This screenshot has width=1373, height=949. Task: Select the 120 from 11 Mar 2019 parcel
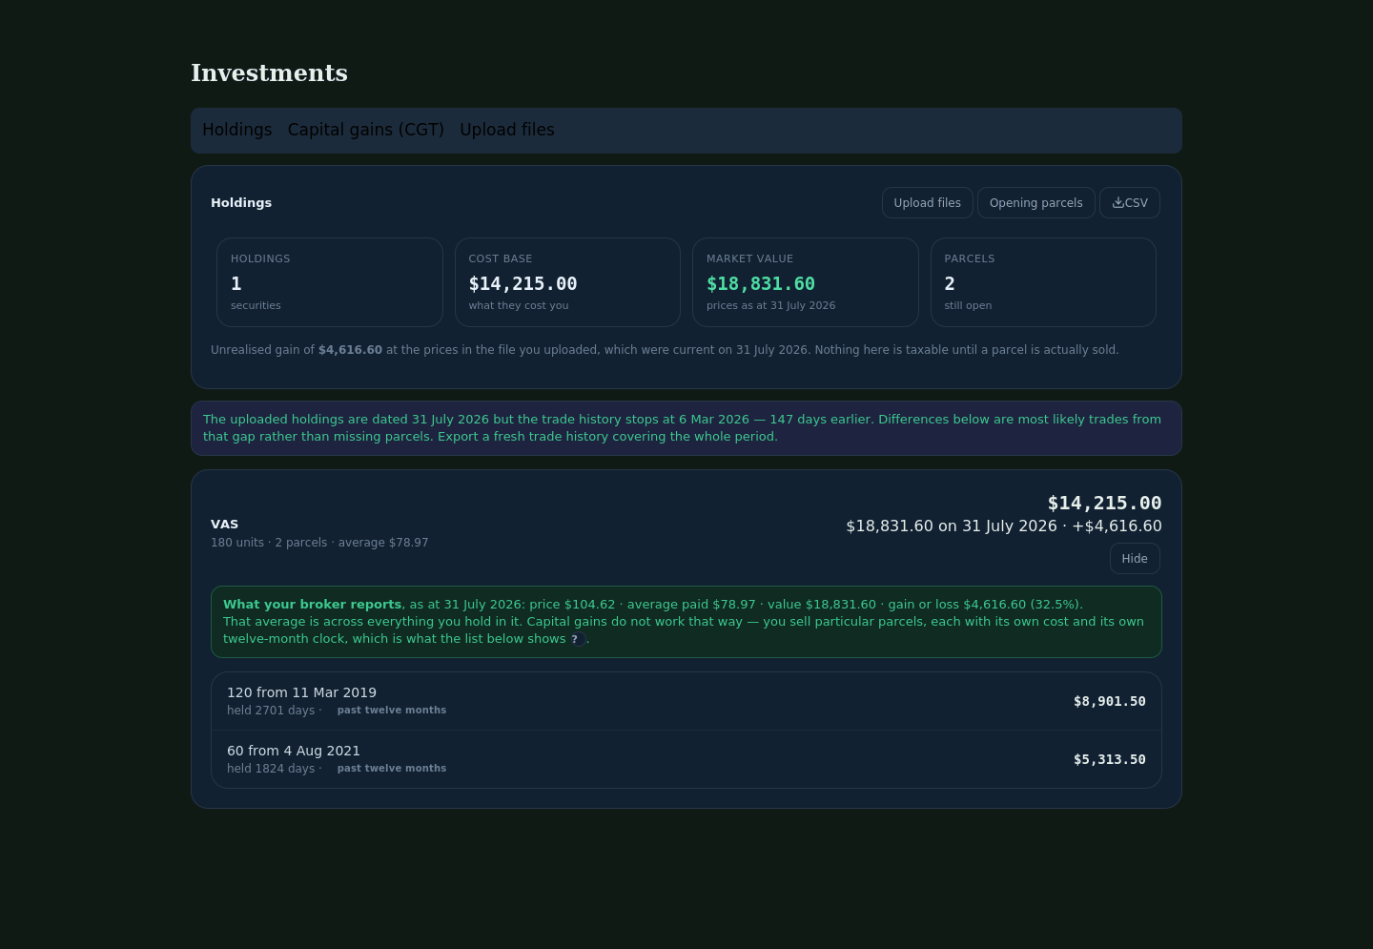(686, 701)
